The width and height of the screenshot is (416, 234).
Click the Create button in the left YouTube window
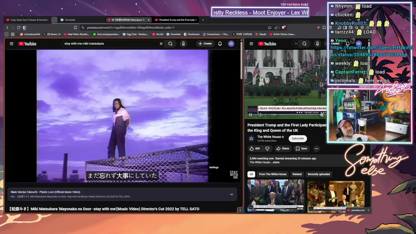coord(205,44)
